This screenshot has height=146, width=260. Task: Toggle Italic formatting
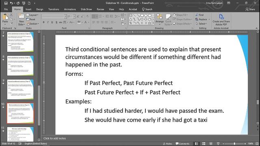(x=48, y=22)
